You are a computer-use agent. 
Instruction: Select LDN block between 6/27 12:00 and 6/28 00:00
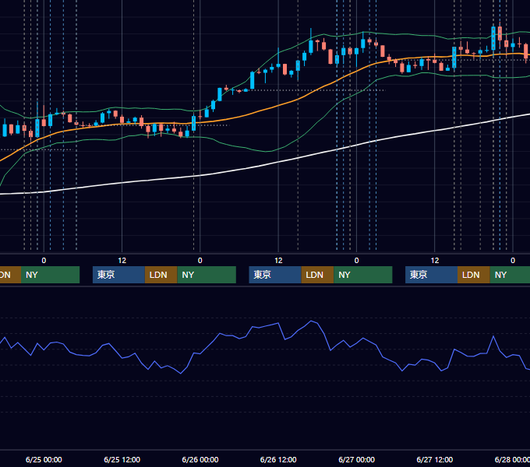click(x=474, y=275)
